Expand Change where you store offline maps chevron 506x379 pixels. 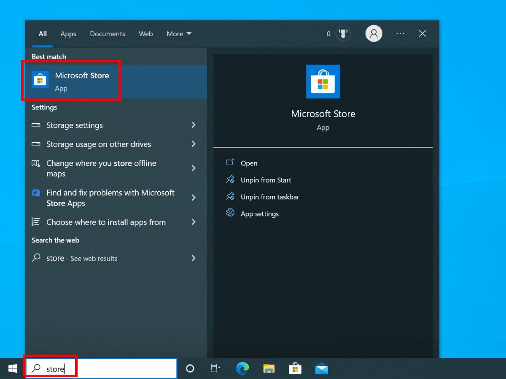[194, 168]
